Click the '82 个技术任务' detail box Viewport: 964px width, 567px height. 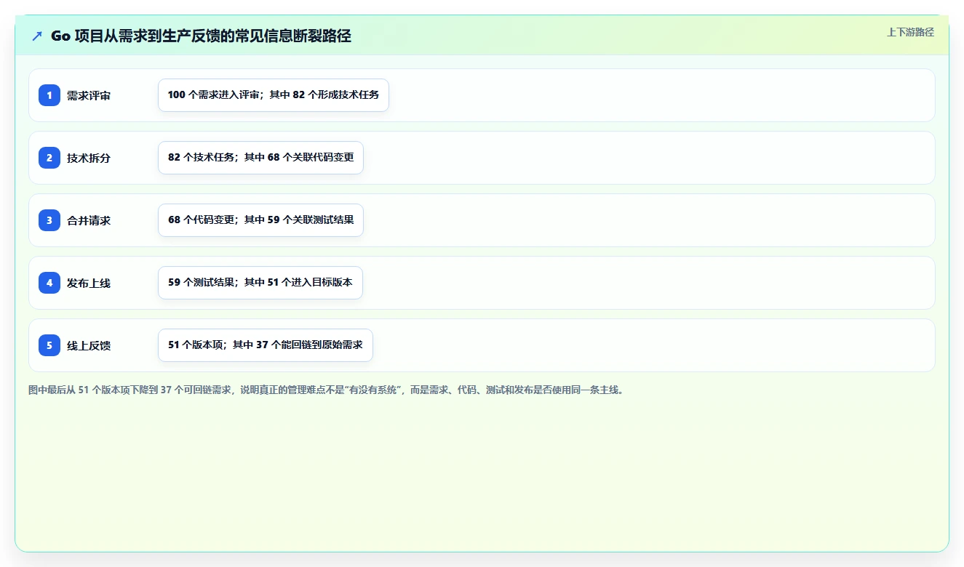coord(260,158)
